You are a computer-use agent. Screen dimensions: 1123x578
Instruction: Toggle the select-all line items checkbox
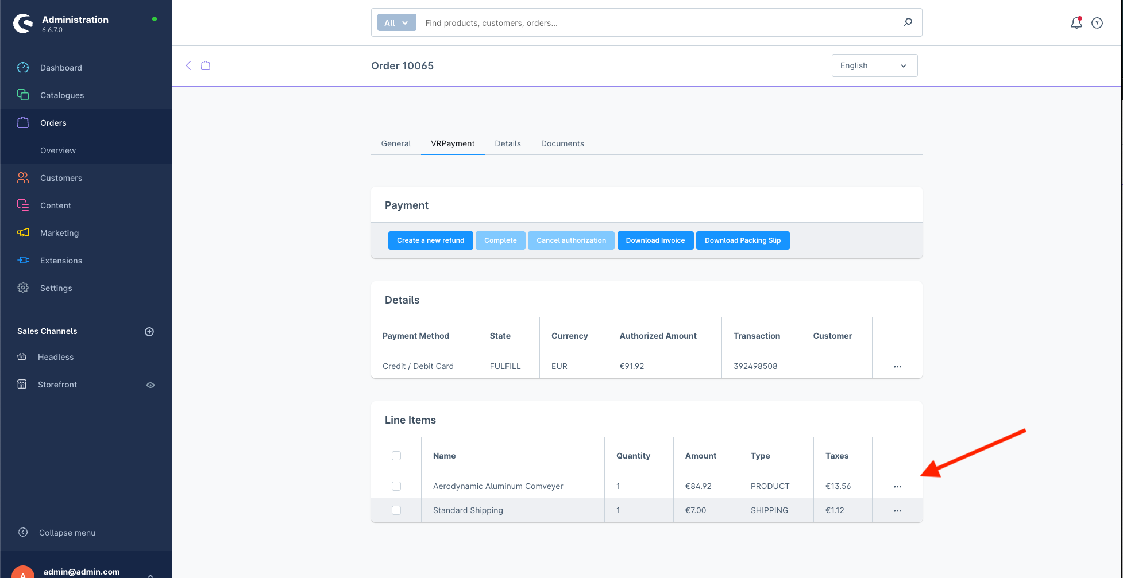[x=396, y=456]
